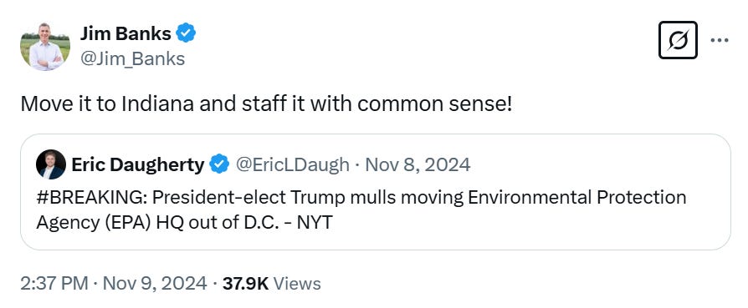Click the Nov 8, 2024 quoted post date

pyautogui.click(x=418, y=164)
